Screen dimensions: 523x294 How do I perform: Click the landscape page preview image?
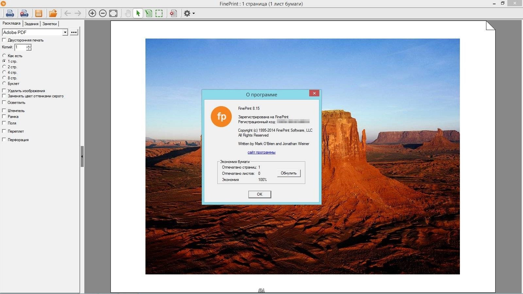302,156
